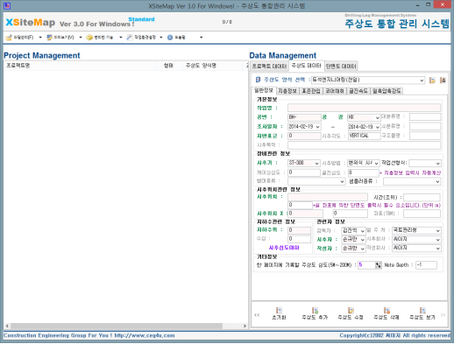Click the right double-chevron in bottom toolbar

click(443, 315)
